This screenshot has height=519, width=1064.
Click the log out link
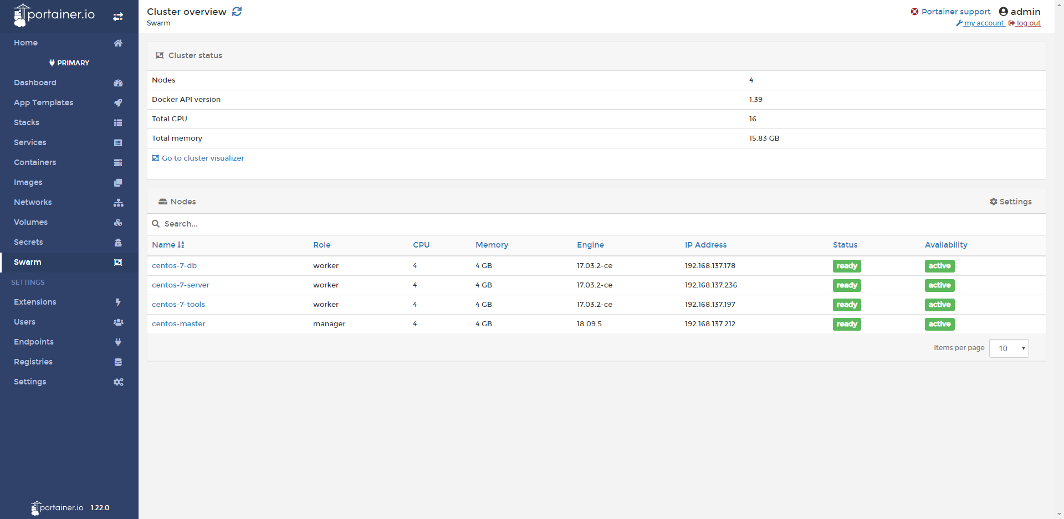tap(1025, 23)
